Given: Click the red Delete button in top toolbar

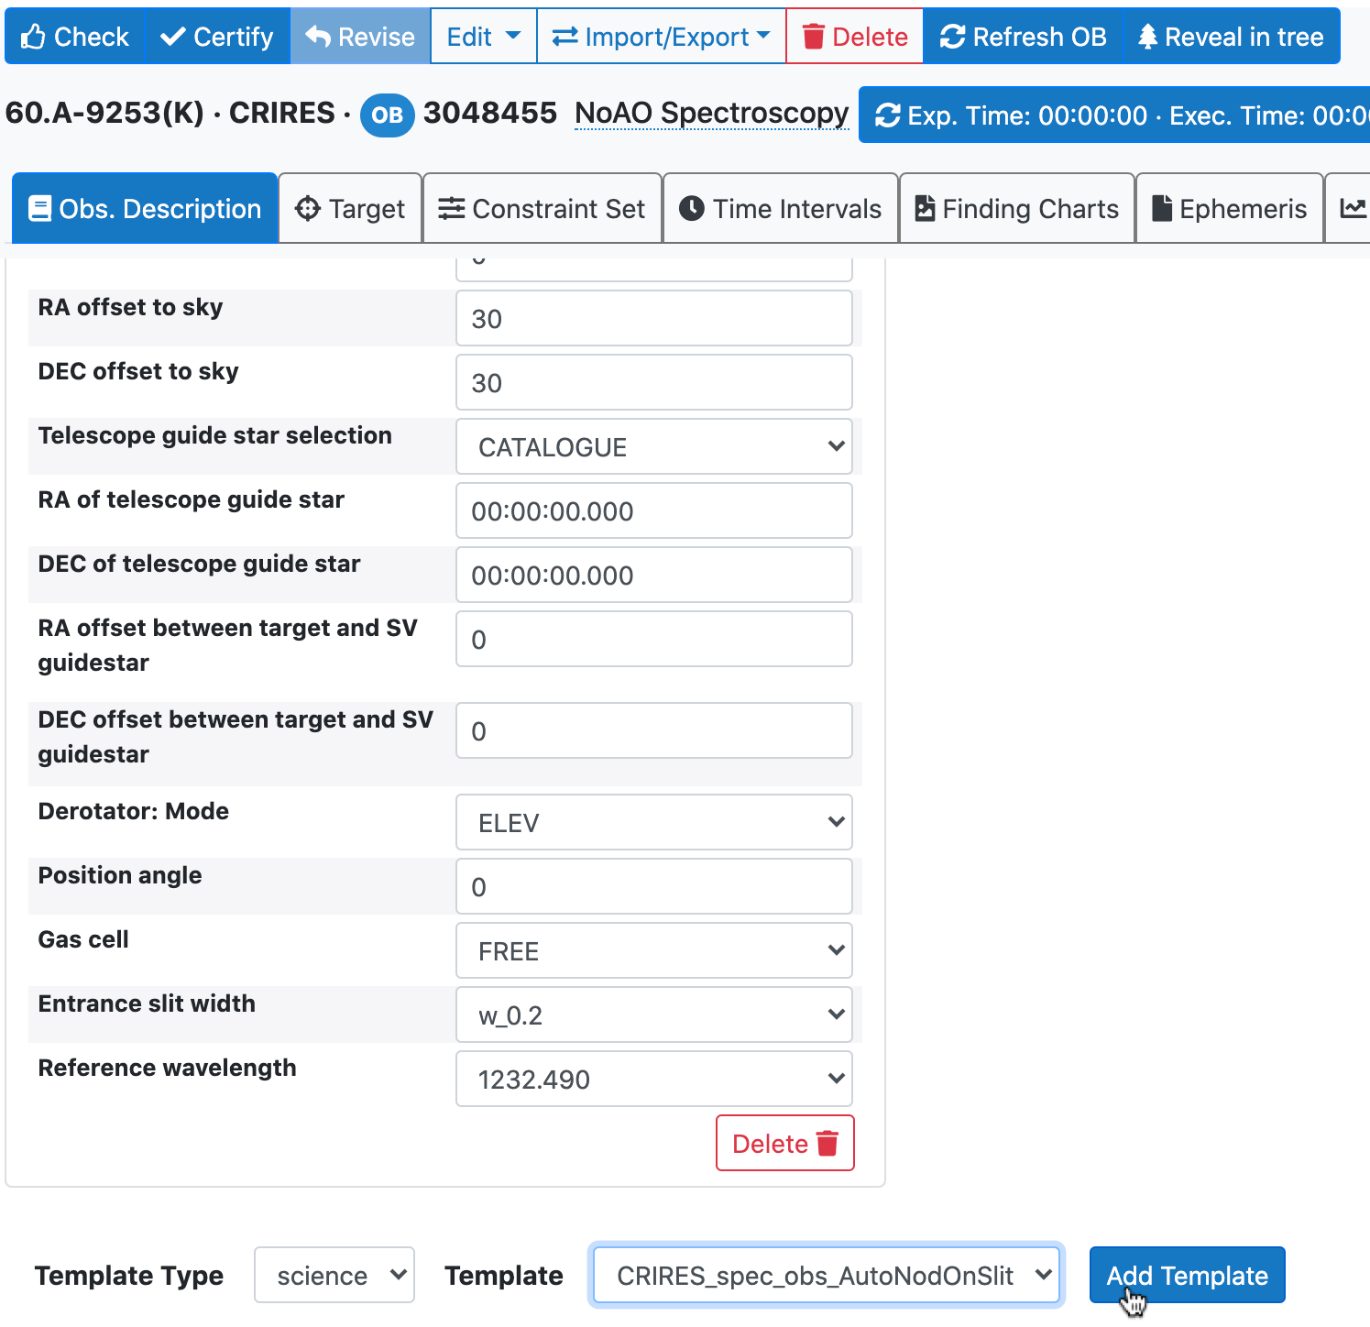Looking at the screenshot, I should click(x=854, y=37).
